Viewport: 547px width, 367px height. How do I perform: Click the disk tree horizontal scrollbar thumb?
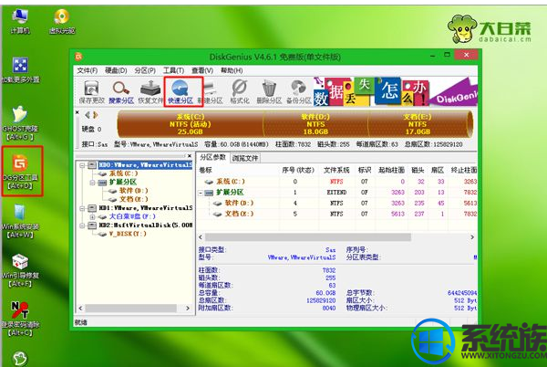[x=130, y=309]
